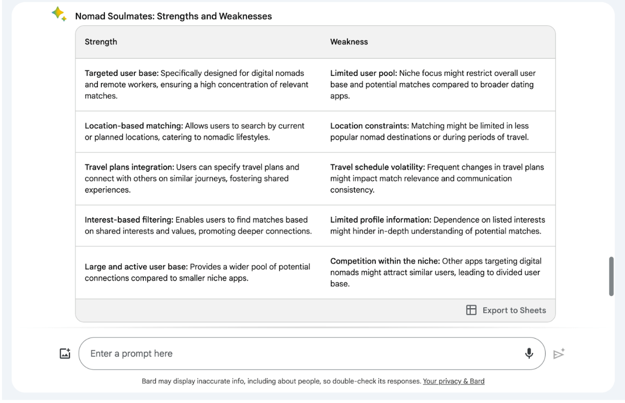Select the Weakness column header
This screenshot has width=625, height=403.
pos(349,42)
